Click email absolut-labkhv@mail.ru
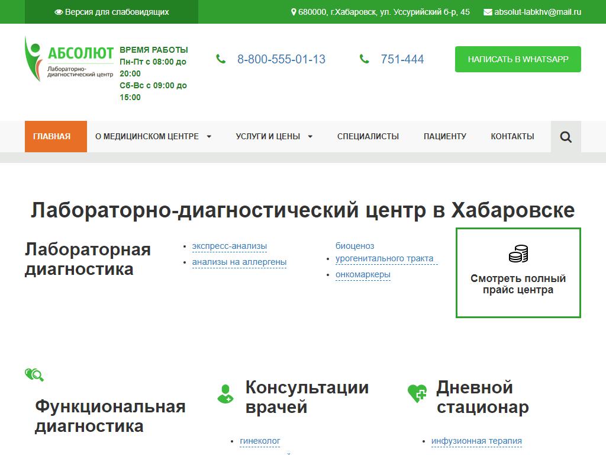 (x=537, y=12)
